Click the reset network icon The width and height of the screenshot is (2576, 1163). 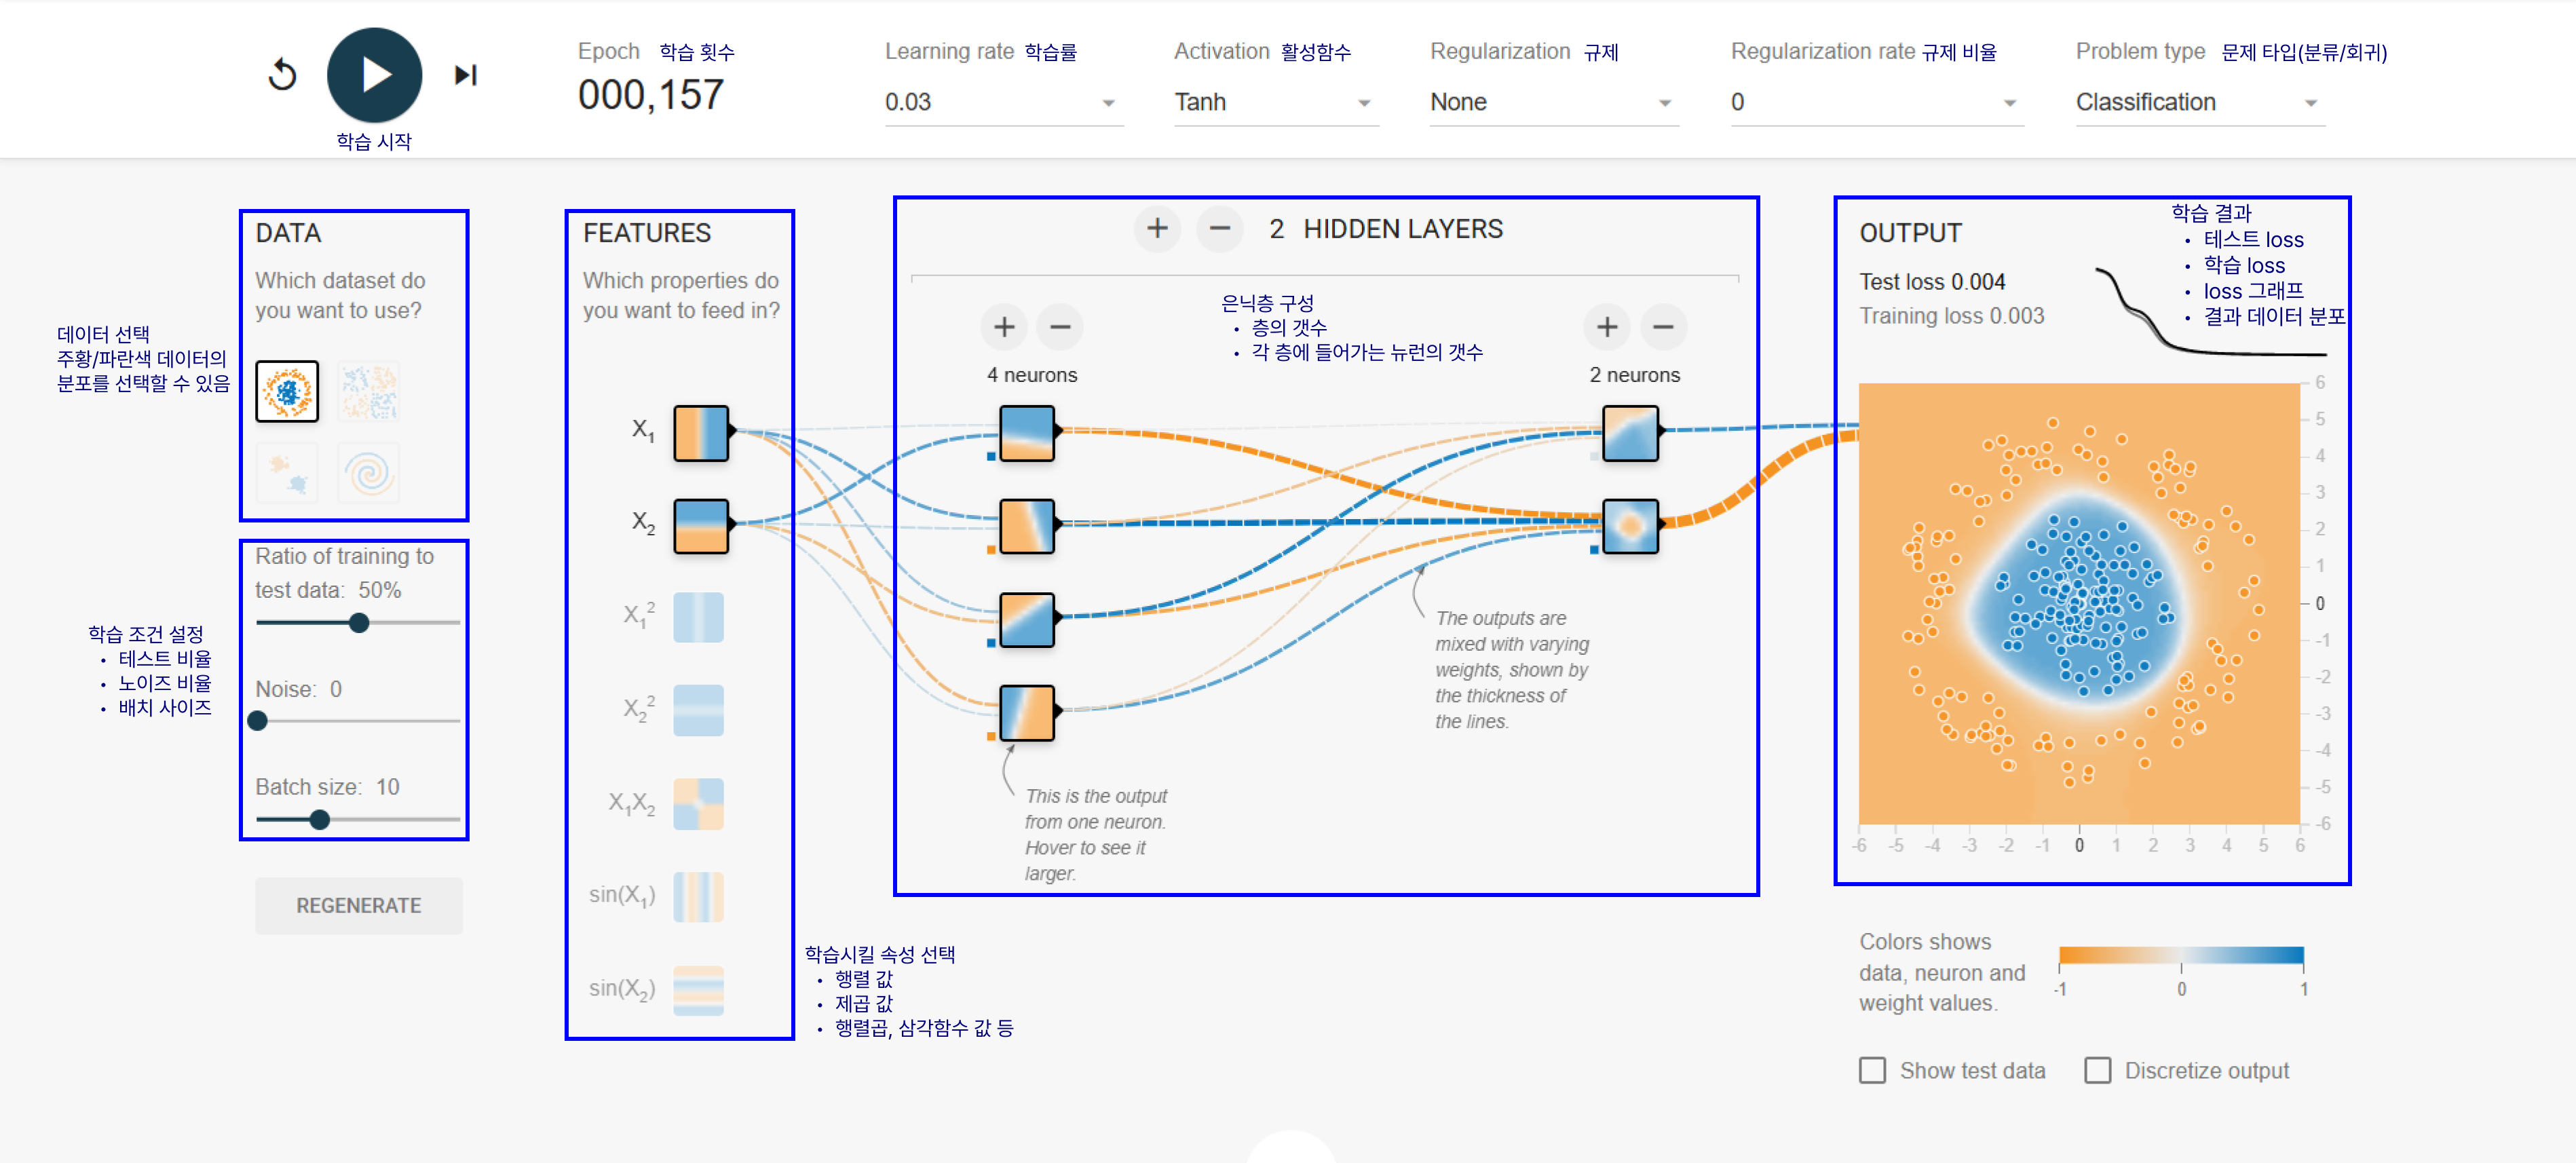tap(283, 75)
